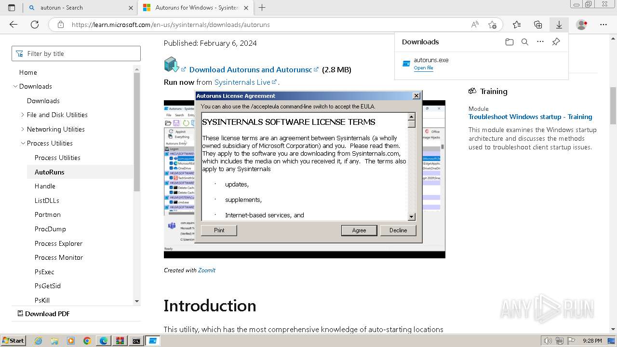
Task: Open command prompt taskbar button
Action: tap(136, 341)
